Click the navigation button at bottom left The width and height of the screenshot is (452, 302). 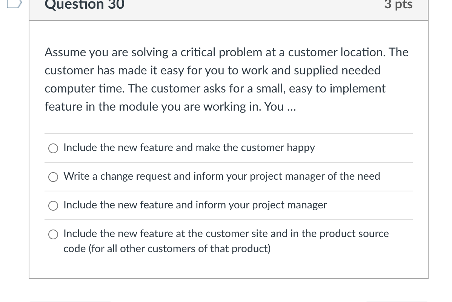pyautogui.click(x=70, y=301)
